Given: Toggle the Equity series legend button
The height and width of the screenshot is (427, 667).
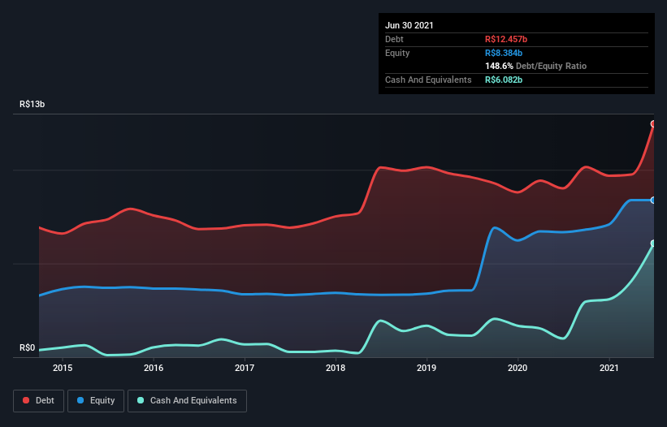Looking at the screenshot, I should (96, 401).
